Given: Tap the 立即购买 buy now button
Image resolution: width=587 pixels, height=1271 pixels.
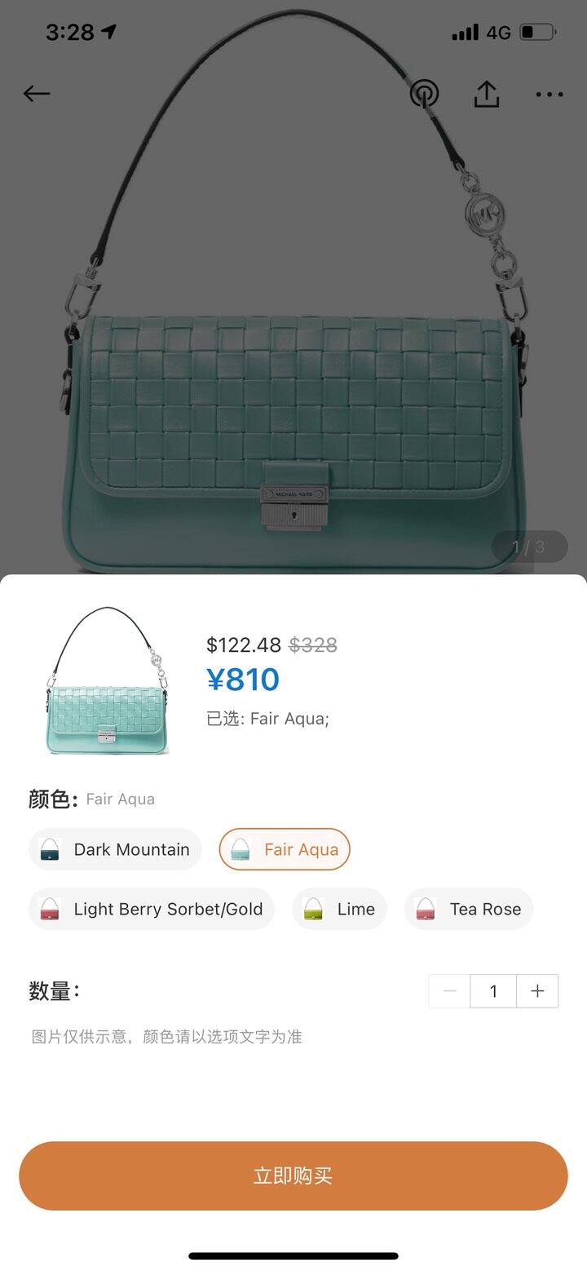Looking at the screenshot, I should (x=293, y=1176).
